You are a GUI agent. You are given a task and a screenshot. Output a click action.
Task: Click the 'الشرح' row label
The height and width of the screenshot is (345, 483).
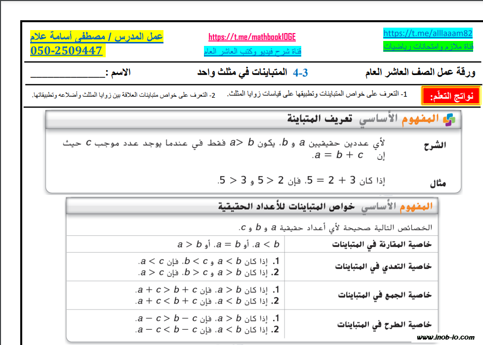(x=435, y=145)
